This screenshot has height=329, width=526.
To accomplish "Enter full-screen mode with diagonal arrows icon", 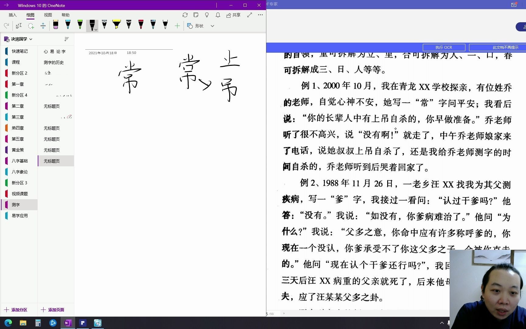I will (x=250, y=15).
